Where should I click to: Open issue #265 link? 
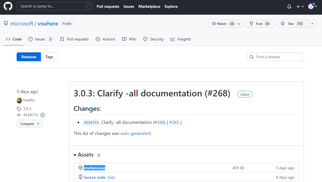point(174,122)
